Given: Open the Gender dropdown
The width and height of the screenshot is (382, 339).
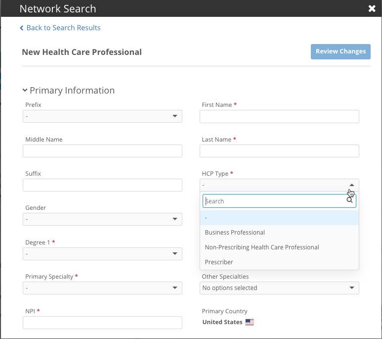Looking at the screenshot, I should (x=102, y=219).
